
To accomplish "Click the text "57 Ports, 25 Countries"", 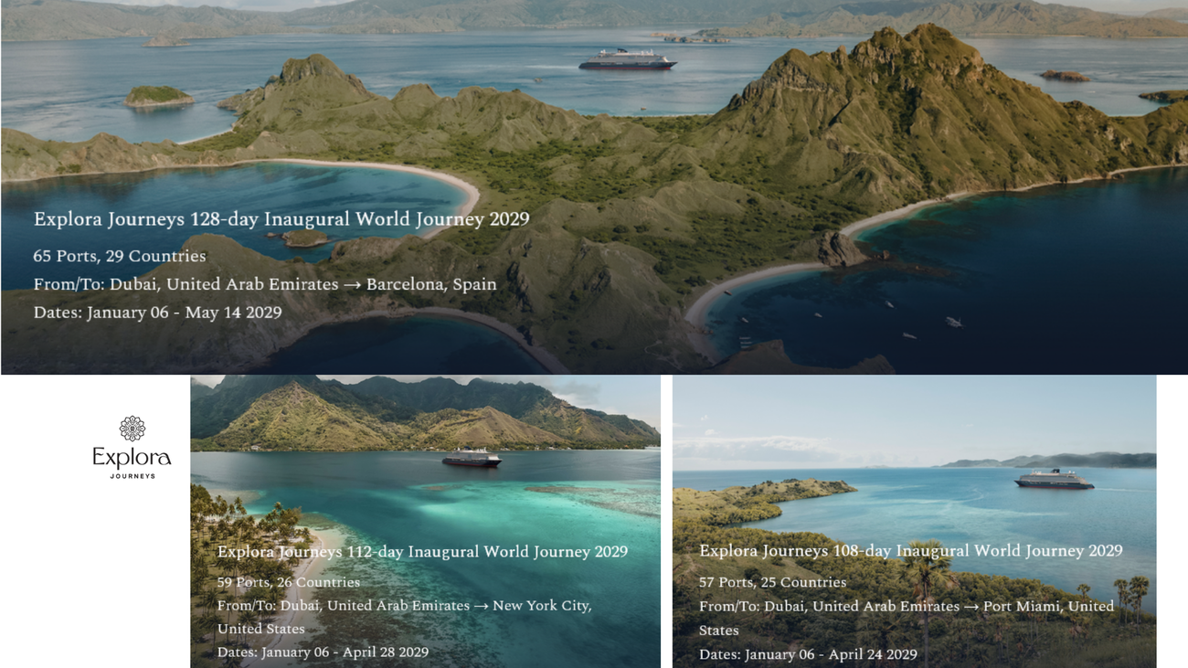I will (773, 582).
